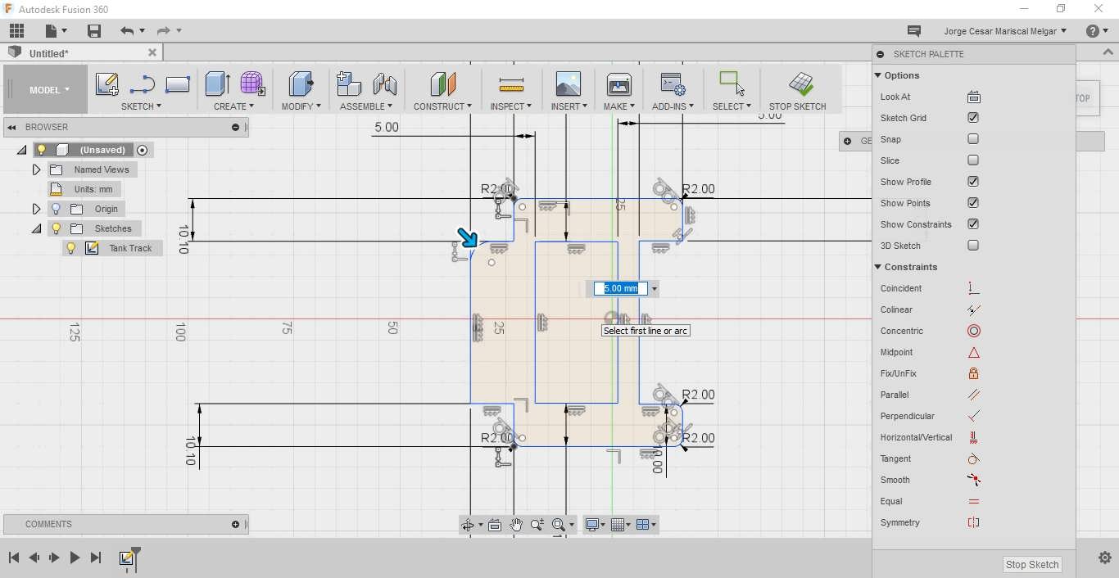Open the MODIFY menu

(301, 106)
